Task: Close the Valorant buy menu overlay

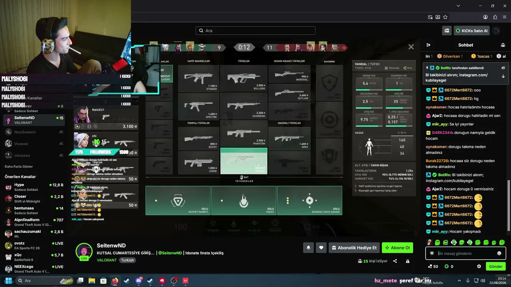Action: tap(411, 47)
